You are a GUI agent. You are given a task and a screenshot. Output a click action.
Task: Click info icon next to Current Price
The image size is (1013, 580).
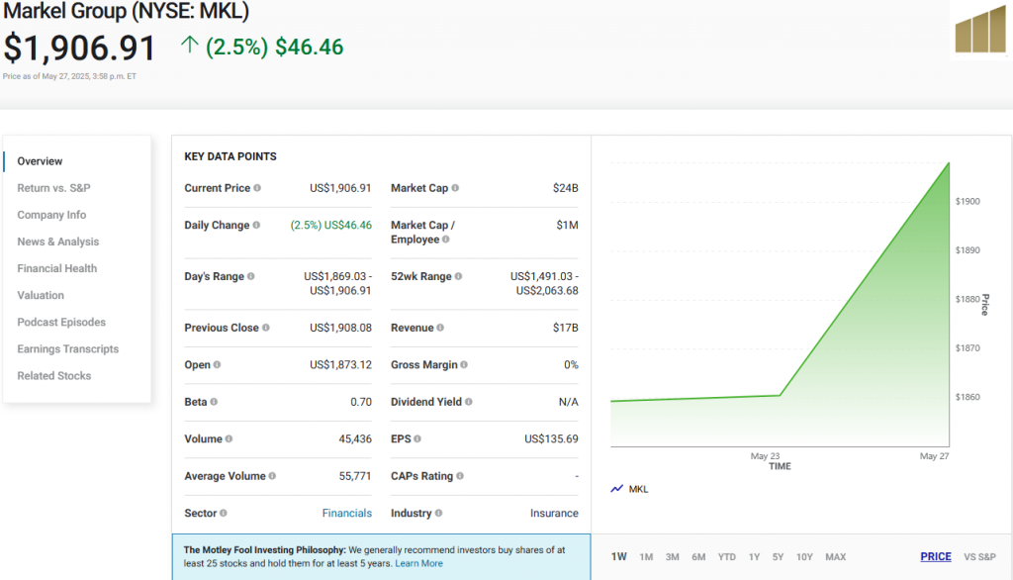tap(257, 188)
